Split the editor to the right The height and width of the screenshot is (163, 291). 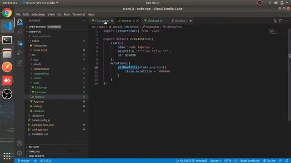click(281, 21)
